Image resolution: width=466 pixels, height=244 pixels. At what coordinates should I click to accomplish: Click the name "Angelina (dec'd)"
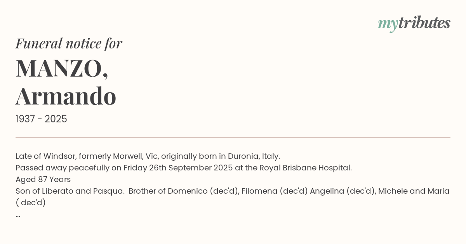coord(343,191)
